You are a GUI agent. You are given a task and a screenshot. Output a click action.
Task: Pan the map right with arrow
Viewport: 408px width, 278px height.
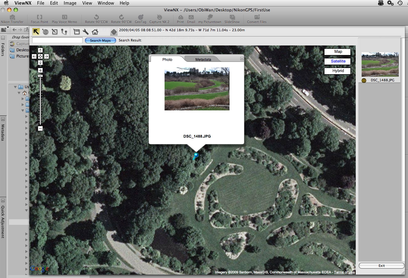(46, 57)
